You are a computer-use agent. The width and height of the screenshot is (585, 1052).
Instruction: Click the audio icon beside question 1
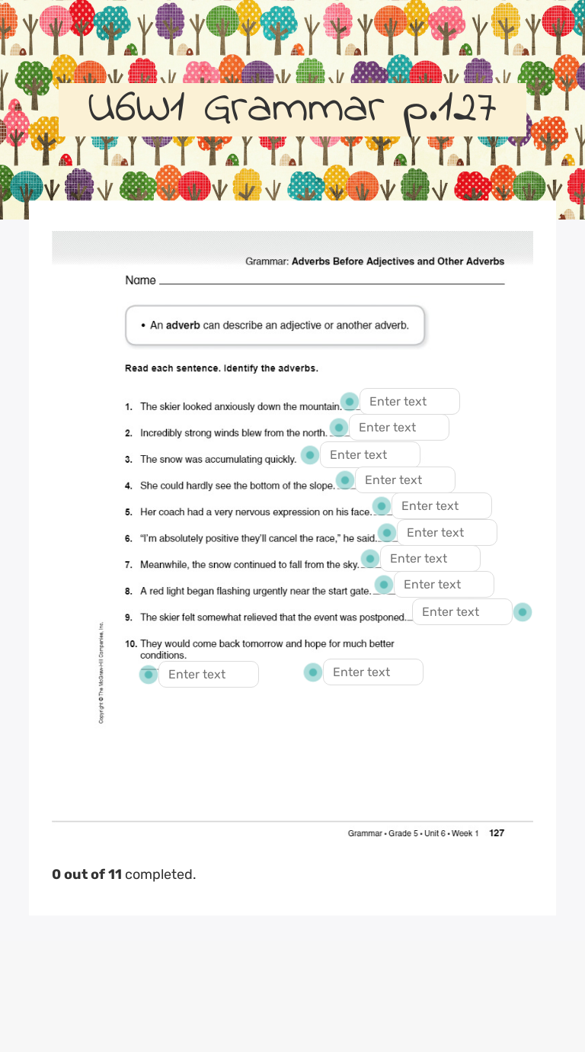tap(349, 401)
